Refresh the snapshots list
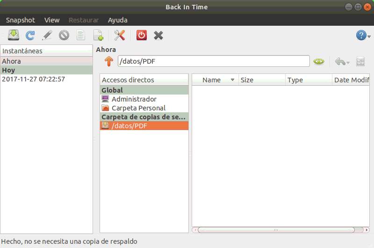Viewport: 374px width, 248px height. (30, 35)
